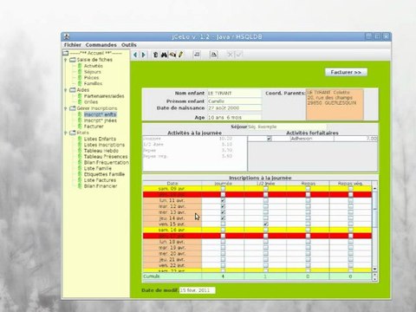416x312 pixels.
Task: Click the Gérer inscriptions folder icon
Action: tap(73, 108)
